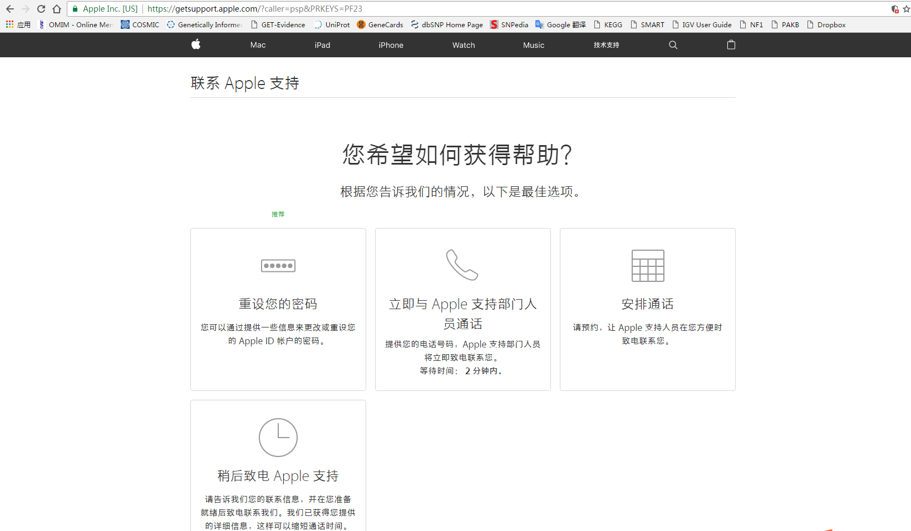Screen dimensions: 911x531
Task: Open the 技术支持 navigation item
Action: coord(606,44)
